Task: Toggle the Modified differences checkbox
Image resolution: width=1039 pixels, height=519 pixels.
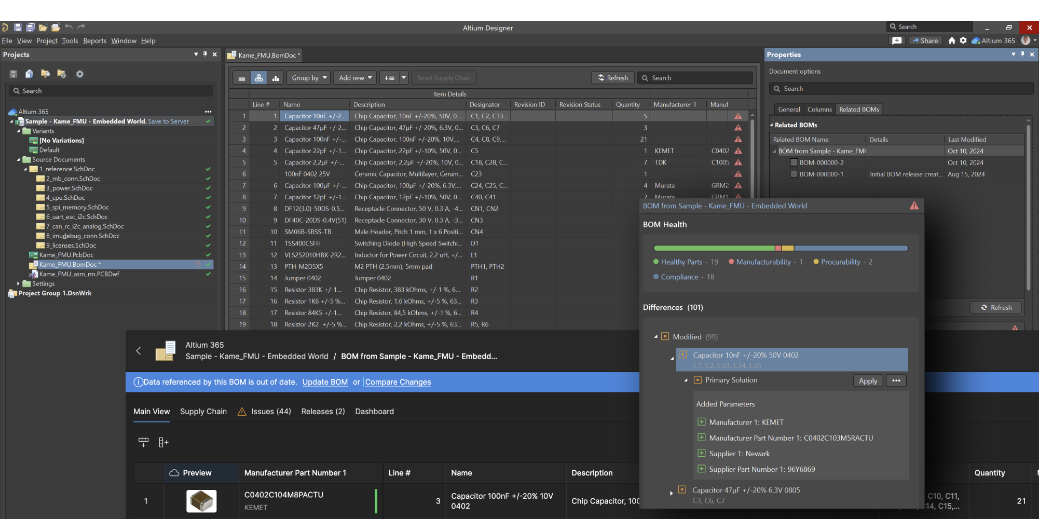Action: coord(665,337)
